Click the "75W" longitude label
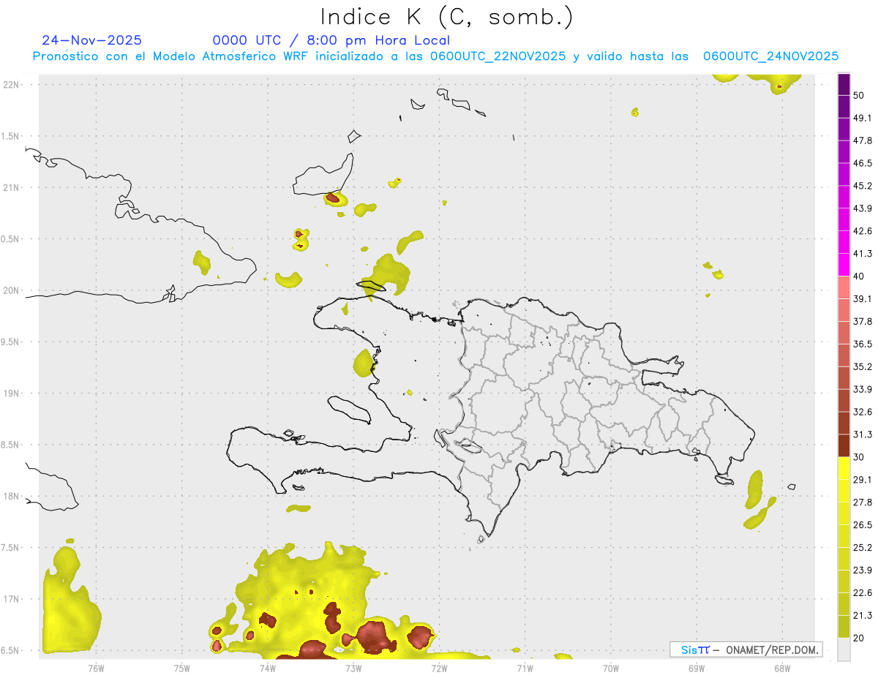This screenshot has height=678, width=878. coord(182,668)
